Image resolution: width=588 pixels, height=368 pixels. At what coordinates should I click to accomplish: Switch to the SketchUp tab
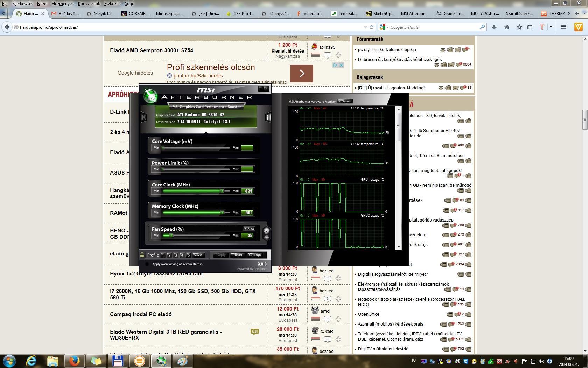pyautogui.click(x=381, y=14)
